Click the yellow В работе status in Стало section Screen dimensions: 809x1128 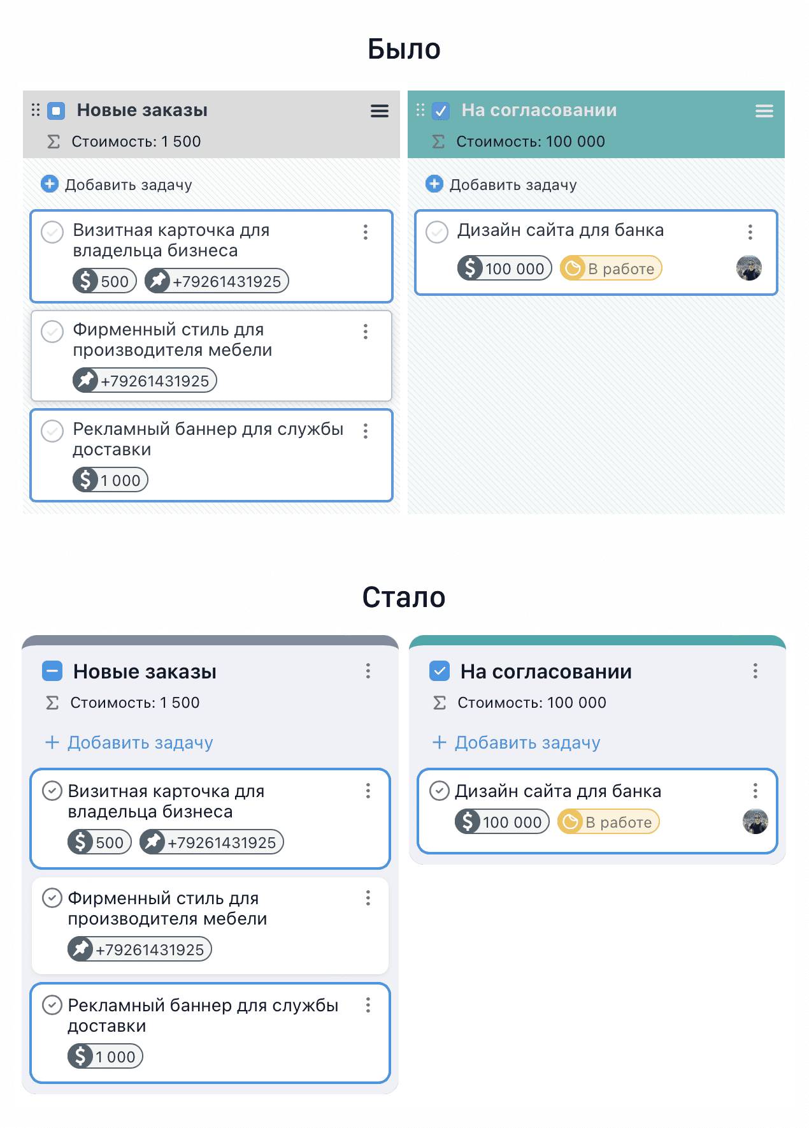click(x=608, y=822)
